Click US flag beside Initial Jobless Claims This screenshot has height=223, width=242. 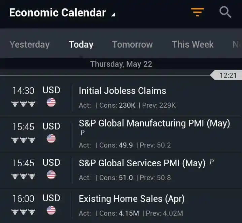[51, 102]
